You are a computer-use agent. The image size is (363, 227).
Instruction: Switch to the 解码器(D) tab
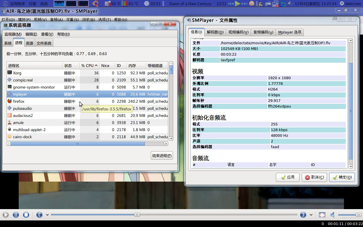coord(215,32)
